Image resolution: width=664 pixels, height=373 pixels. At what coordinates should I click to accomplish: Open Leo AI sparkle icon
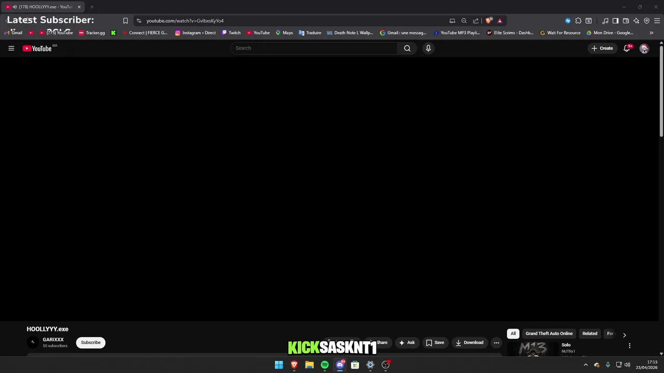636,21
